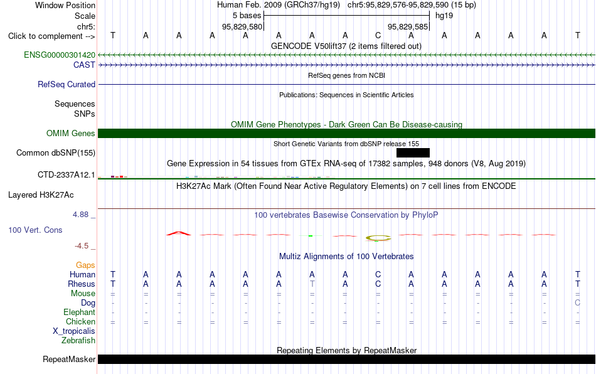This screenshot has width=596, height=374.
Task: Click the black RepeatMasker track bar
Action: 347,359
